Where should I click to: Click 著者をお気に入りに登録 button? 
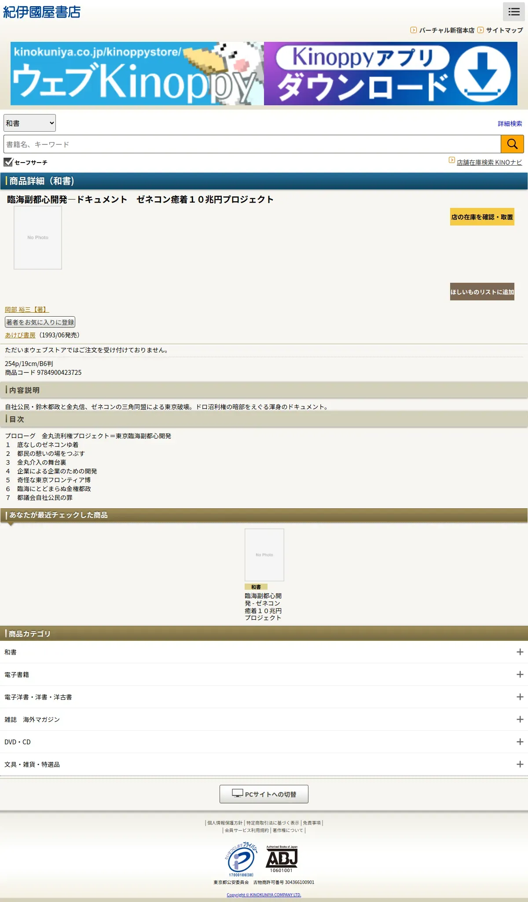tap(40, 322)
